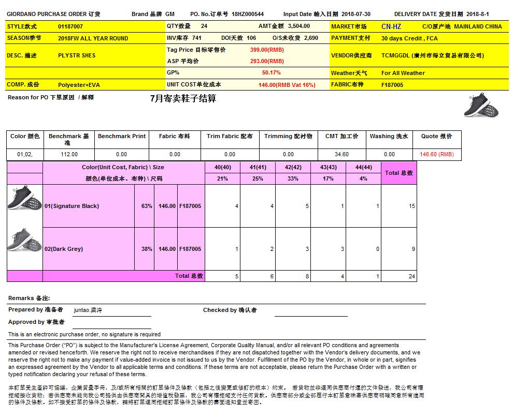This screenshot has height=417, width=513.
Task: Click the Signature Black shoe thumbnail
Action: pos(24,199)
